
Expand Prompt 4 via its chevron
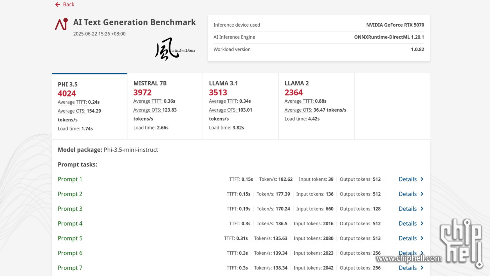tap(422, 224)
